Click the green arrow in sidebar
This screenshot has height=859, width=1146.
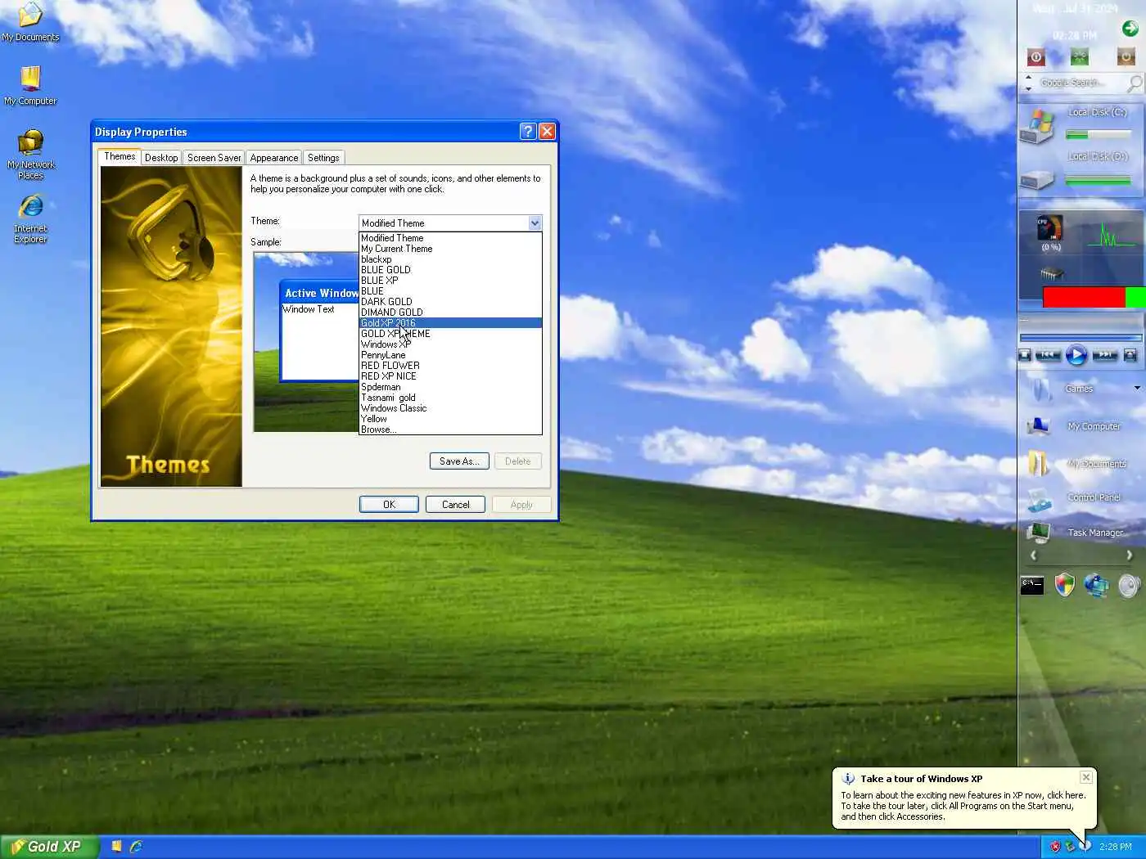coord(1130,29)
